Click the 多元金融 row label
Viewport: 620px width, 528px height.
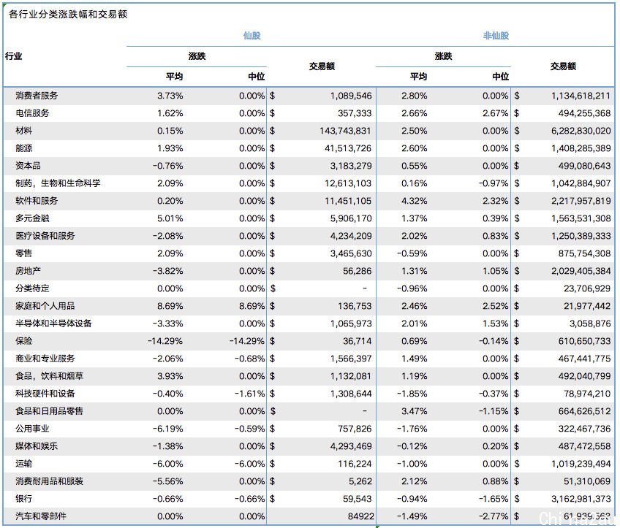coord(32,218)
